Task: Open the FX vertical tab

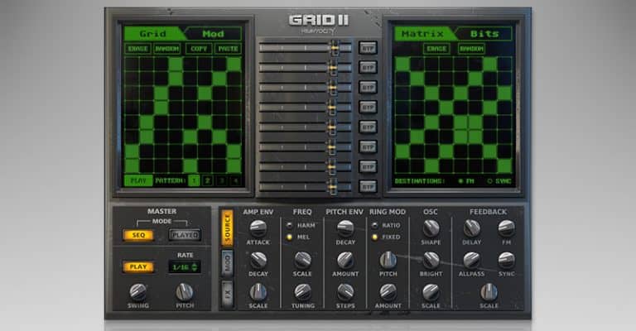Action: click(x=227, y=294)
